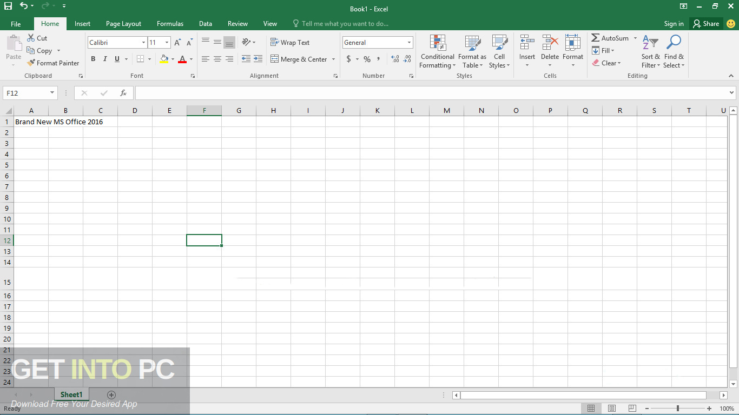Add a new sheet with plus icon

111,395
